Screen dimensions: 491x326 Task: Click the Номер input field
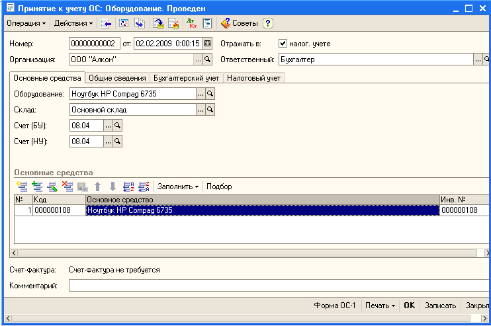pyautogui.click(x=94, y=44)
